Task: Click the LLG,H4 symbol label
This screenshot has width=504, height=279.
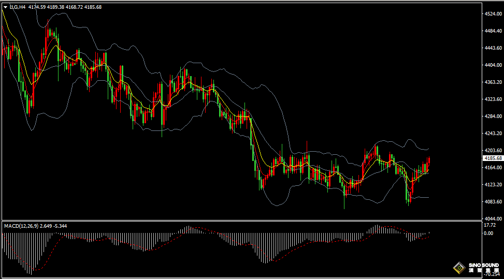Action: point(18,7)
